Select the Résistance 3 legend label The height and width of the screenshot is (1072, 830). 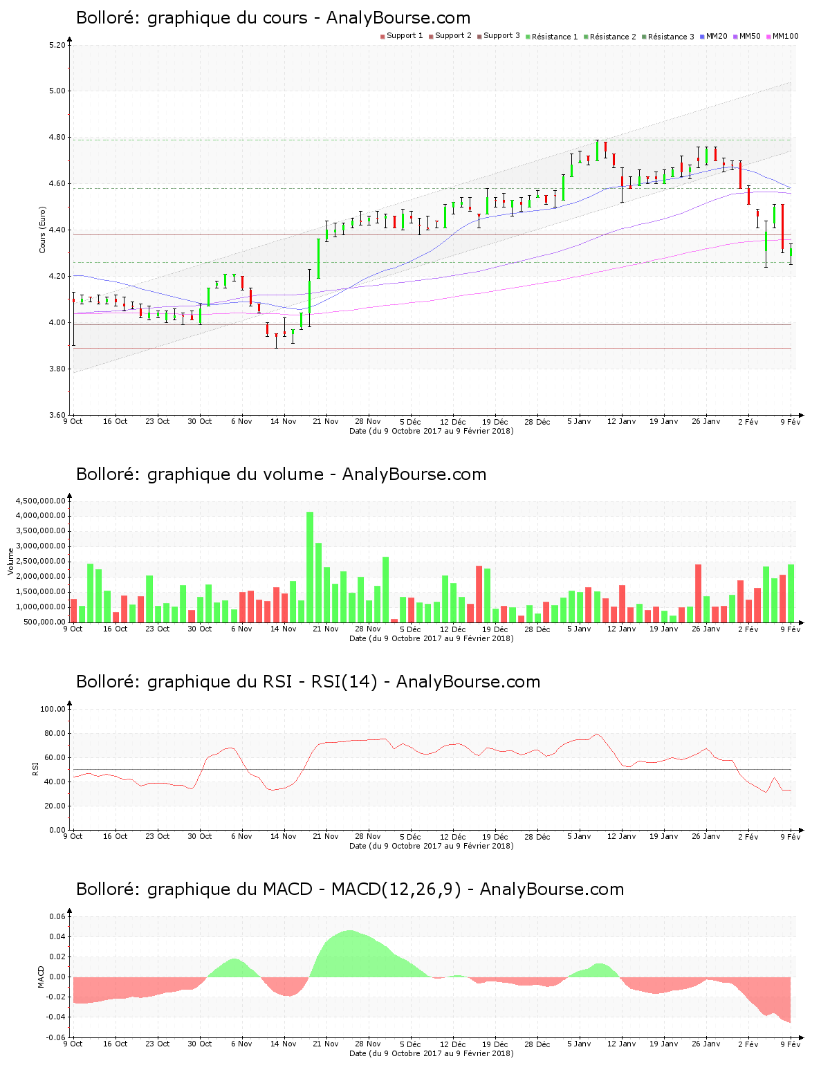(671, 37)
